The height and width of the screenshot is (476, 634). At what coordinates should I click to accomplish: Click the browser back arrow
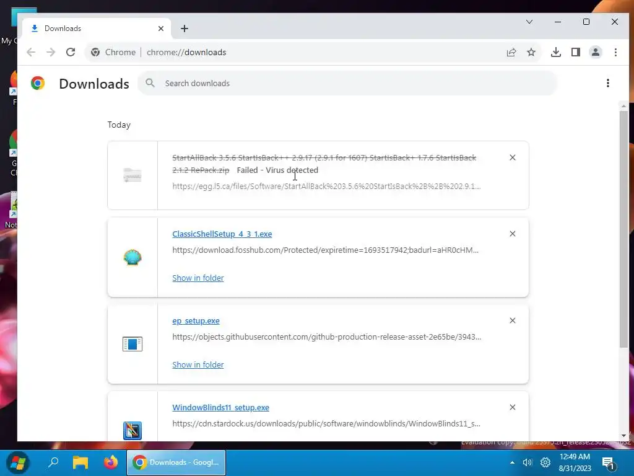(31, 52)
